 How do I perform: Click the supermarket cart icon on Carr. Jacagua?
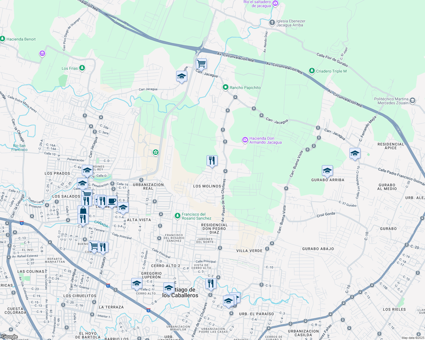pyautogui.click(x=201, y=64)
